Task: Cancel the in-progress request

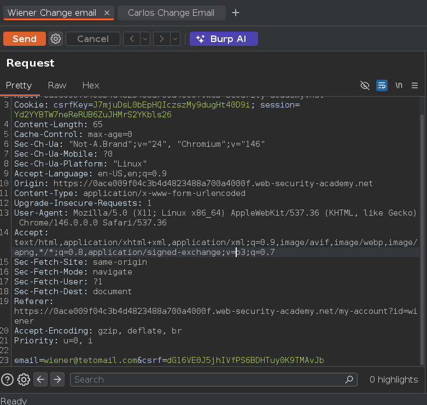Action: (93, 39)
